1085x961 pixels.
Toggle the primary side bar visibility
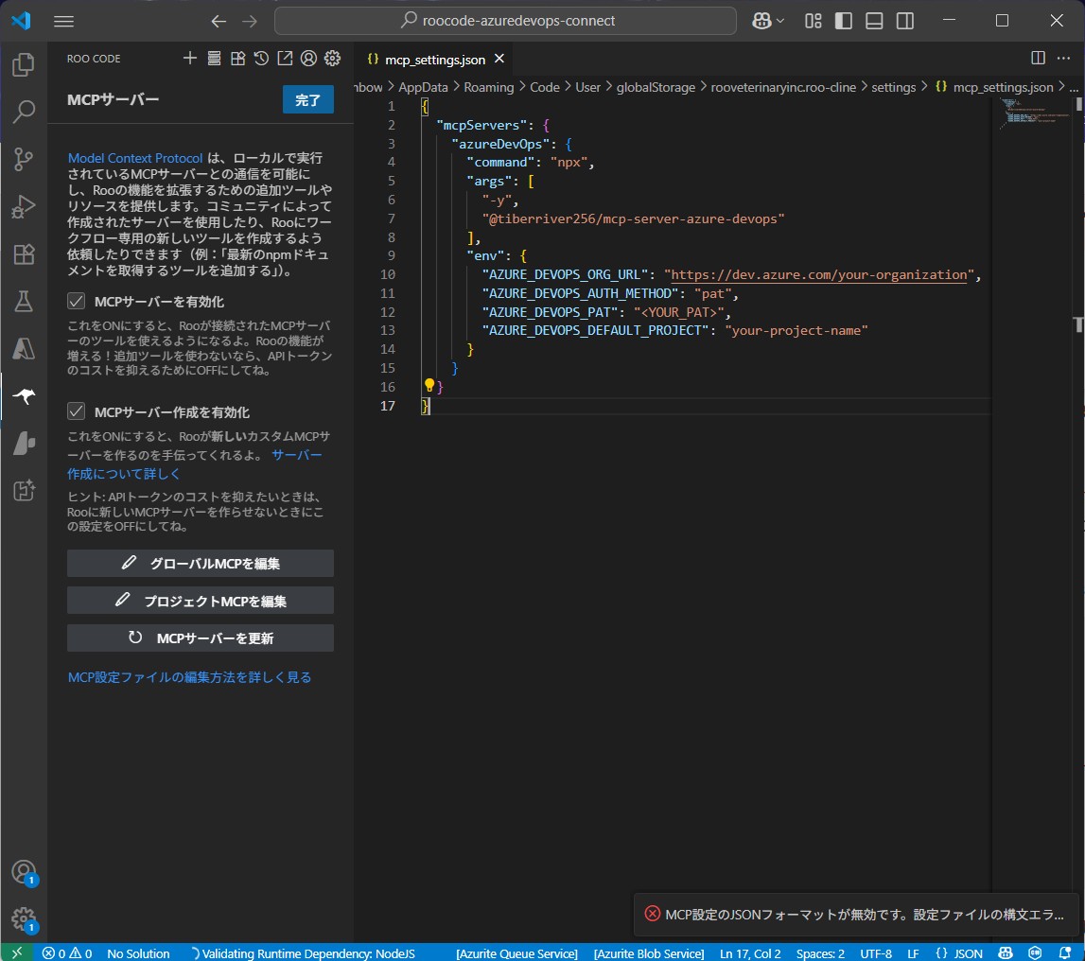pos(844,21)
